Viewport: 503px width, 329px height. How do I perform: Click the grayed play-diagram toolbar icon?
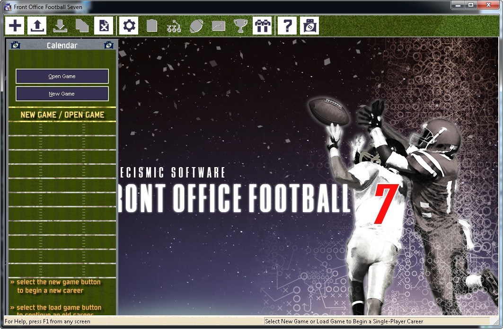click(x=174, y=26)
